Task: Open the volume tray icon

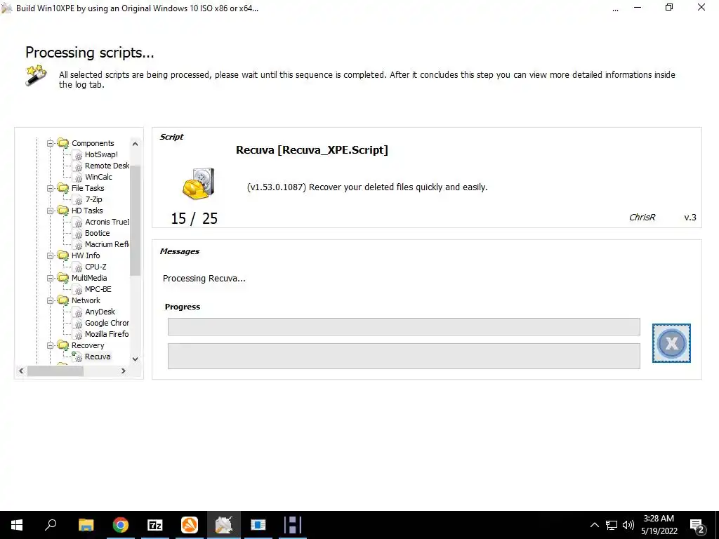Action: coord(628,525)
